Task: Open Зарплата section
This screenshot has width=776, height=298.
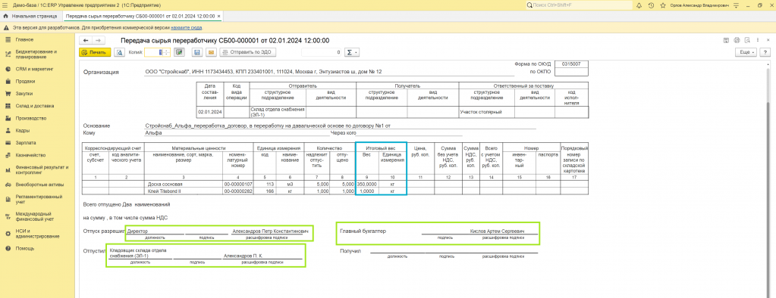Action: click(x=25, y=143)
